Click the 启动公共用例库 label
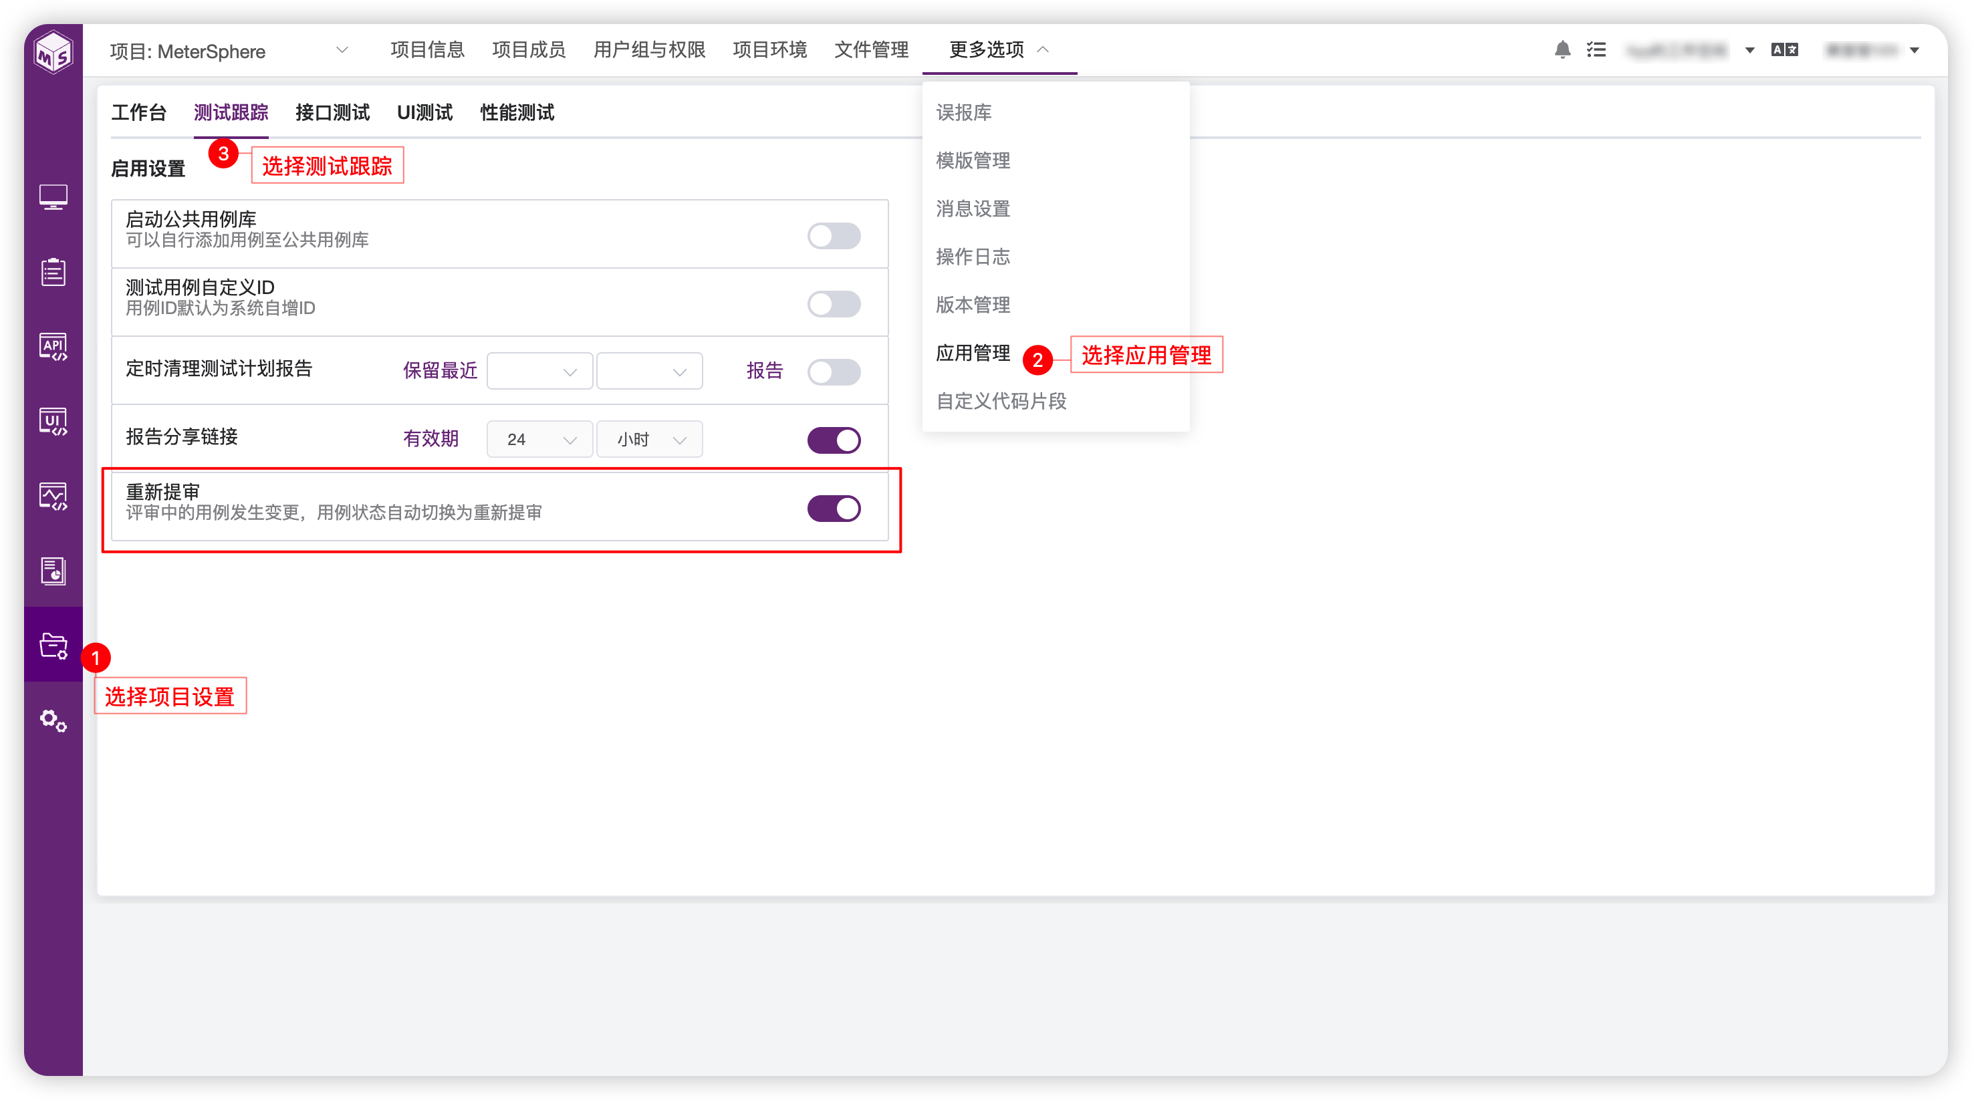Viewport: 1972px width, 1100px height. 191,219
